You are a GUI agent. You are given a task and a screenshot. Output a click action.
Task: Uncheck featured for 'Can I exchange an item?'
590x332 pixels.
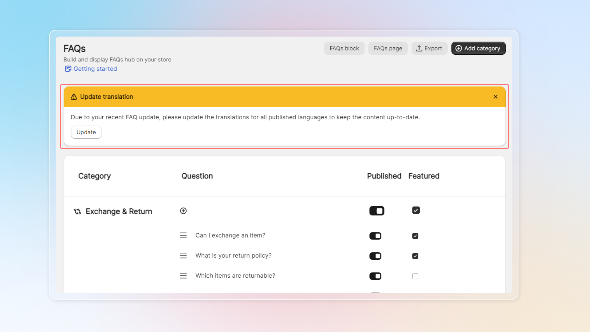click(x=415, y=236)
